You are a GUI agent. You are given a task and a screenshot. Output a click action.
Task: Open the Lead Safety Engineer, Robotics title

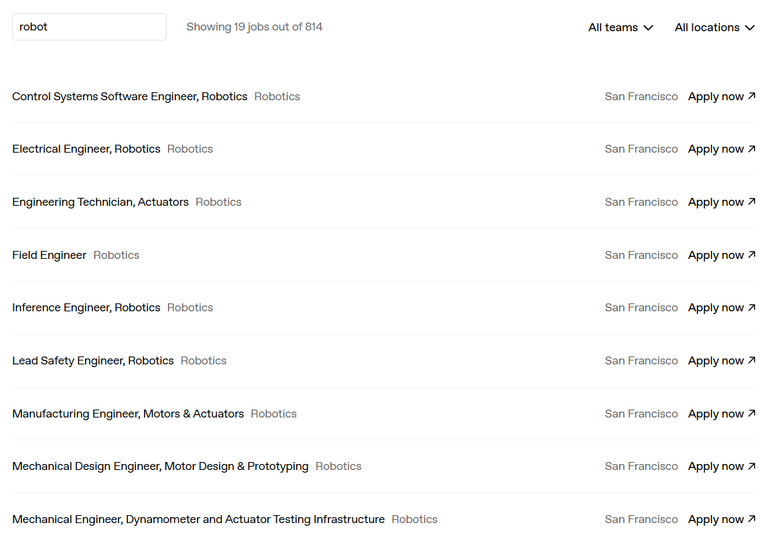(x=93, y=360)
